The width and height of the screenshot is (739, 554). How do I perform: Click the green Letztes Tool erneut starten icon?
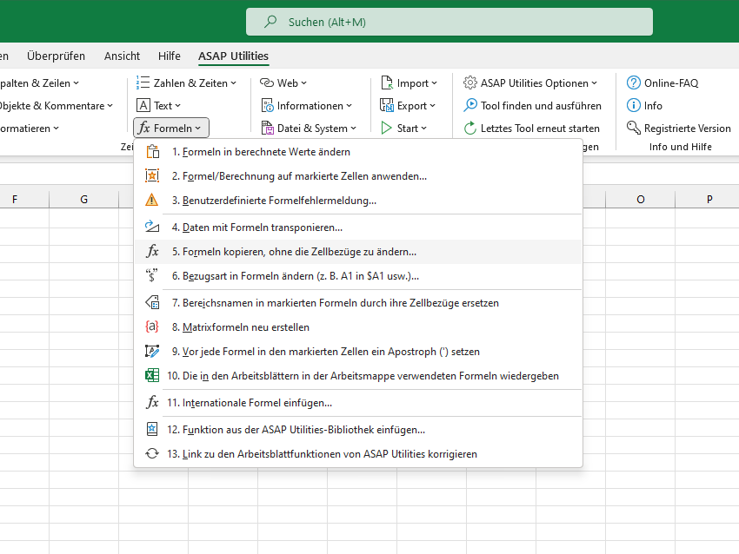point(469,128)
